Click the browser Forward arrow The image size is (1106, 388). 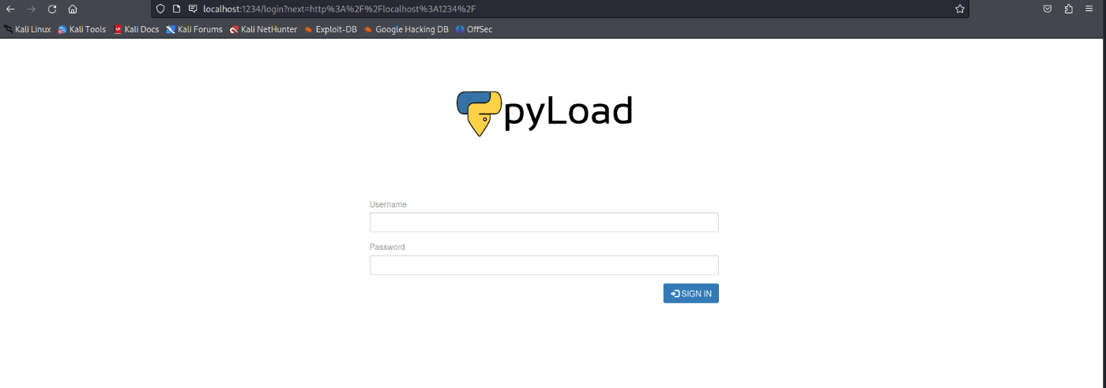(32, 9)
